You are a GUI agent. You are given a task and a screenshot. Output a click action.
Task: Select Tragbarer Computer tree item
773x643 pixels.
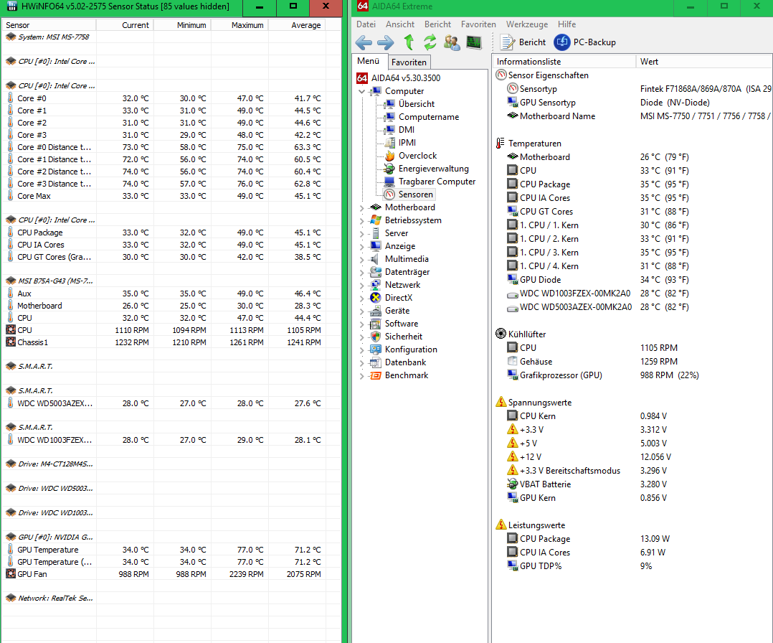coord(437,182)
